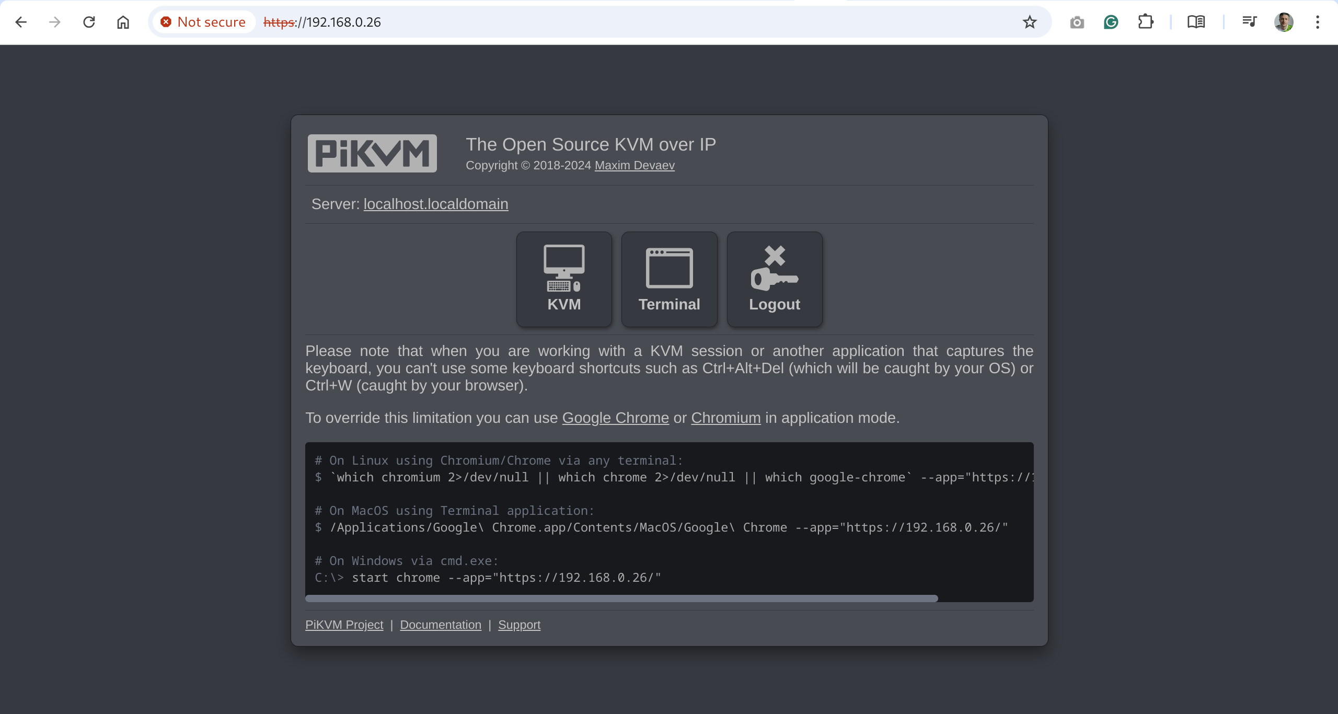The image size is (1338, 714).
Task: Click the Grammarly extension icon
Action: pos(1111,22)
